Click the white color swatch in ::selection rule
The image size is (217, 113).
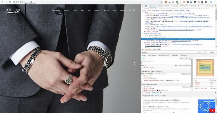(x=149, y=89)
